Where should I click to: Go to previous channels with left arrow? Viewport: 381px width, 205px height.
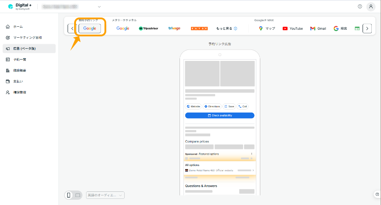(x=72, y=28)
